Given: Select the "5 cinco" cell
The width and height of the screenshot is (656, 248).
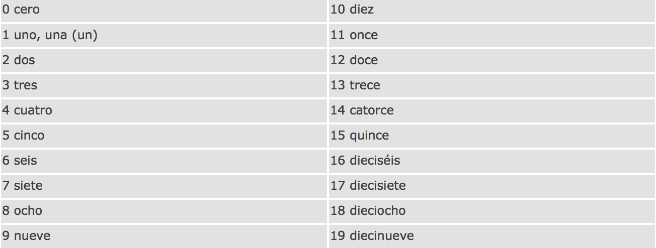Looking at the screenshot, I should [164, 136].
